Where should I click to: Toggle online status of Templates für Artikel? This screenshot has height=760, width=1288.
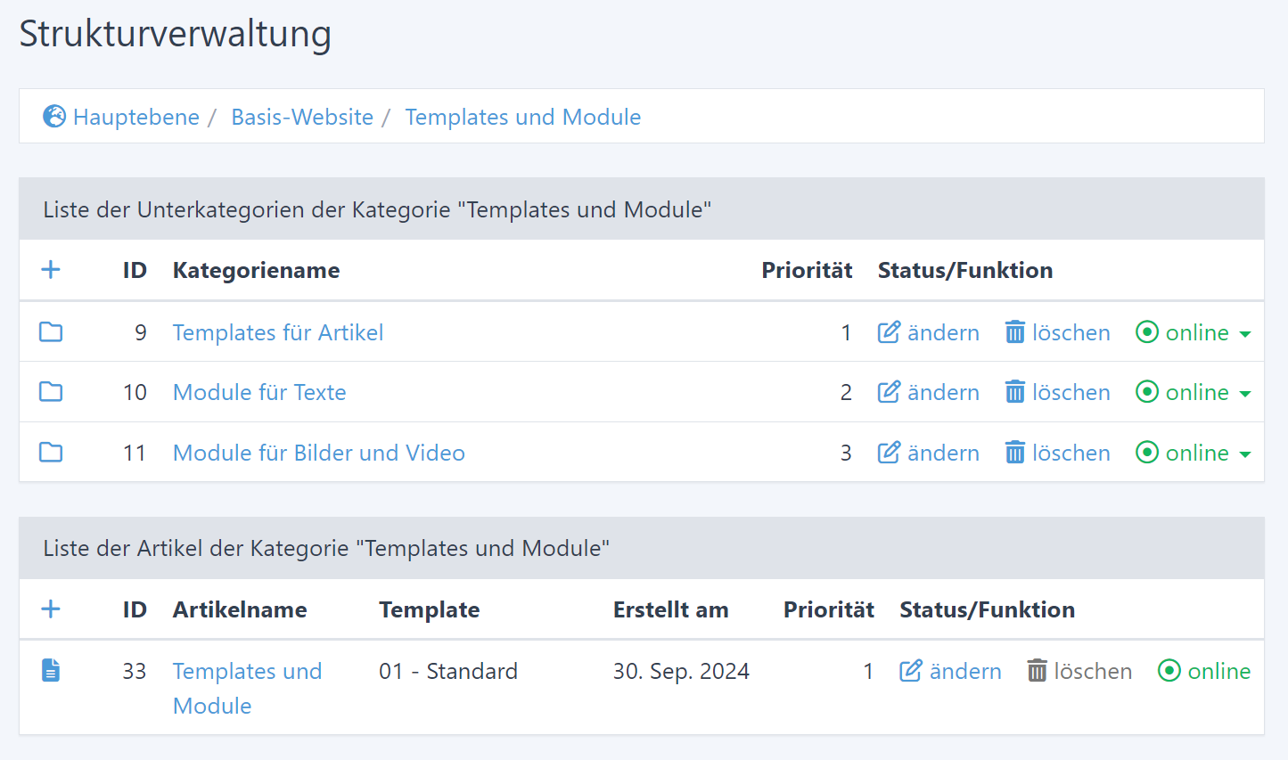(1182, 332)
